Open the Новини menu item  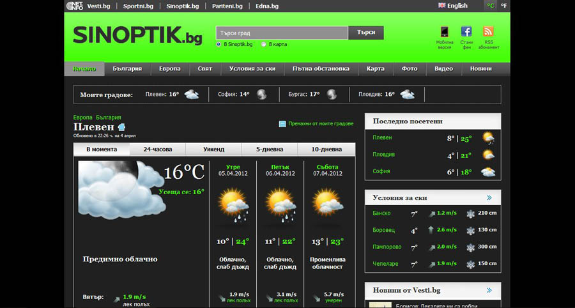(x=480, y=69)
